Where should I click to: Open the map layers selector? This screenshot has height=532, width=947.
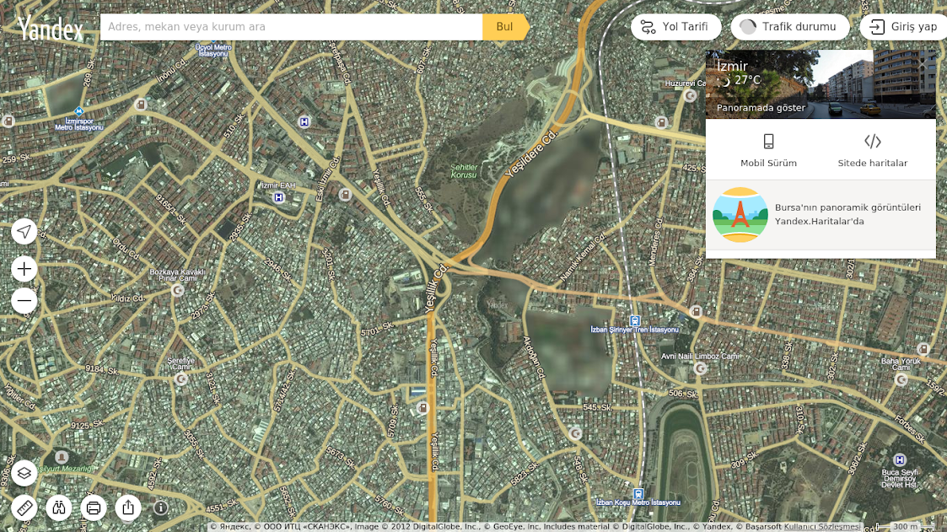pos(24,473)
